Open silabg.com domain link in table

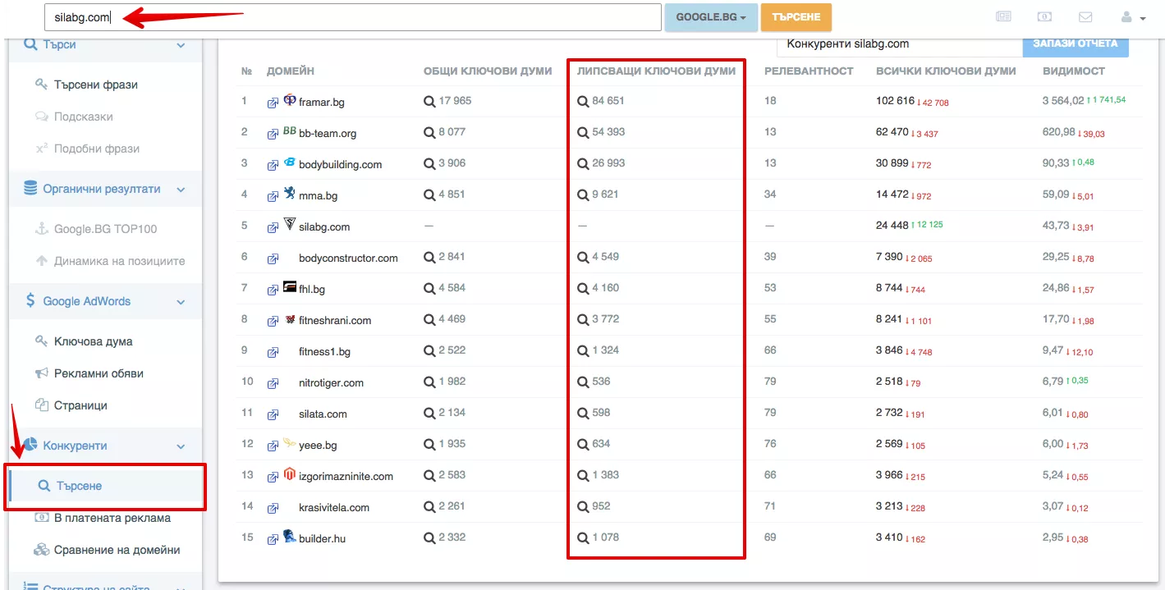pyautogui.click(x=324, y=227)
